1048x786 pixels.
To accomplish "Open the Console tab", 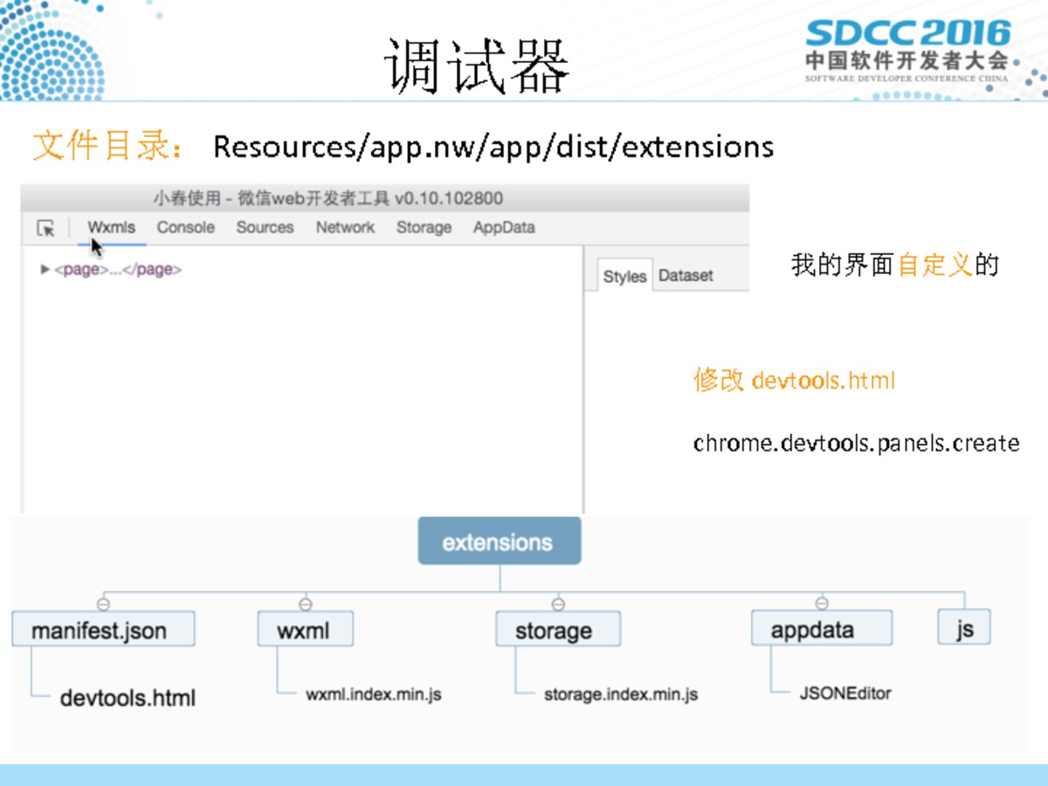I will [x=185, y=227].
